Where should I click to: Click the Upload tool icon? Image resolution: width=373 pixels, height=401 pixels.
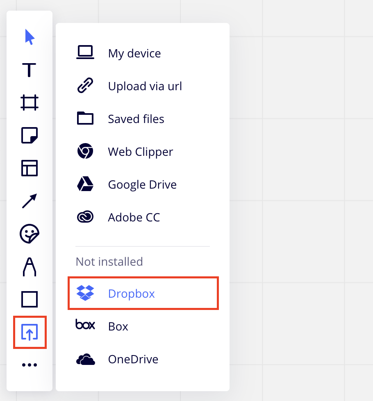(30, 332)
